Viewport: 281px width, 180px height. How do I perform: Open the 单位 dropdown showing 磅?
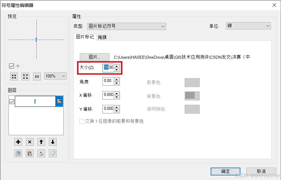(248, 26)
